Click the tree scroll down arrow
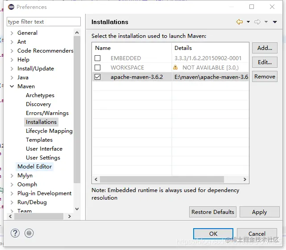 click(x=77, y=209)
